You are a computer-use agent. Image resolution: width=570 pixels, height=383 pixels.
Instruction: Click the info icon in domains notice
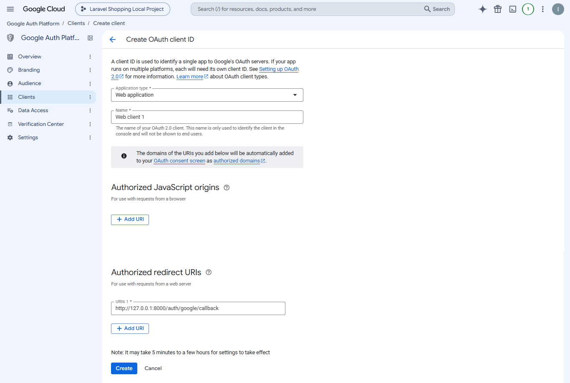pos(124,156)
